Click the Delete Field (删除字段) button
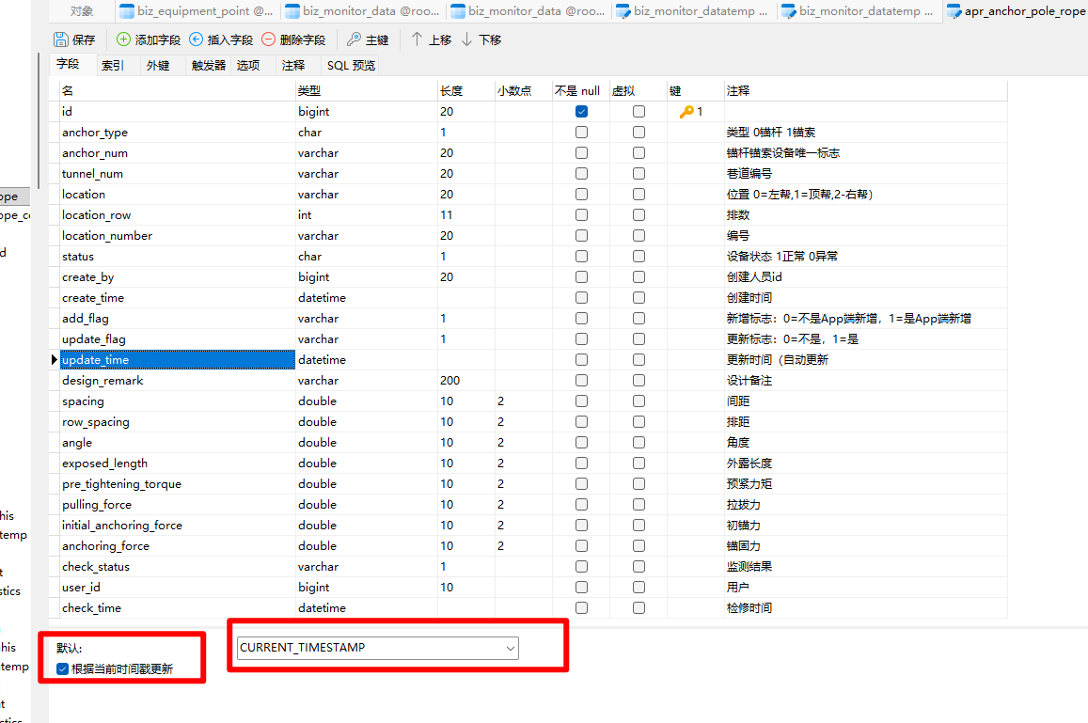The width and height of the screenshot is (1088, 723). click(x=293, y=39)
